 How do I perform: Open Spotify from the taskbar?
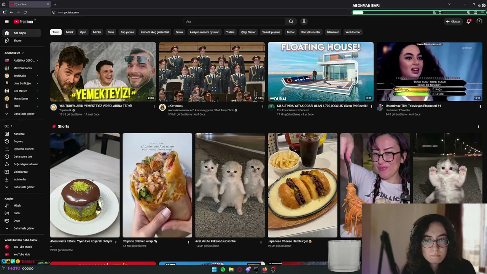(223, 269)
